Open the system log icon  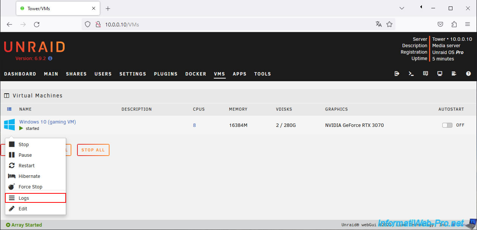(x=454, y=74)
